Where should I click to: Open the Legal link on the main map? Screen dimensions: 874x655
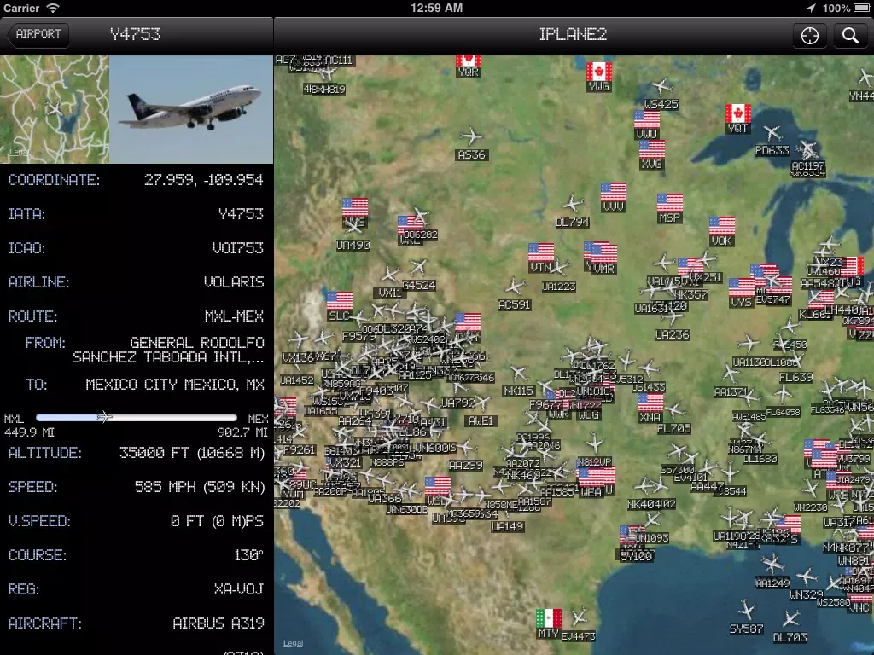294,643
